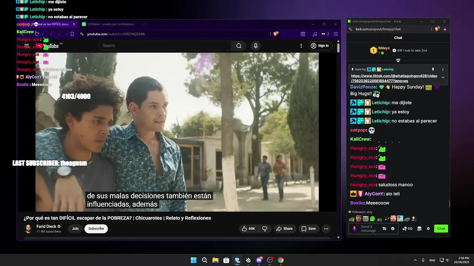Dislike the YouTube video
The height and width of the screenshot is (266, 474).
tap(265, 229)
